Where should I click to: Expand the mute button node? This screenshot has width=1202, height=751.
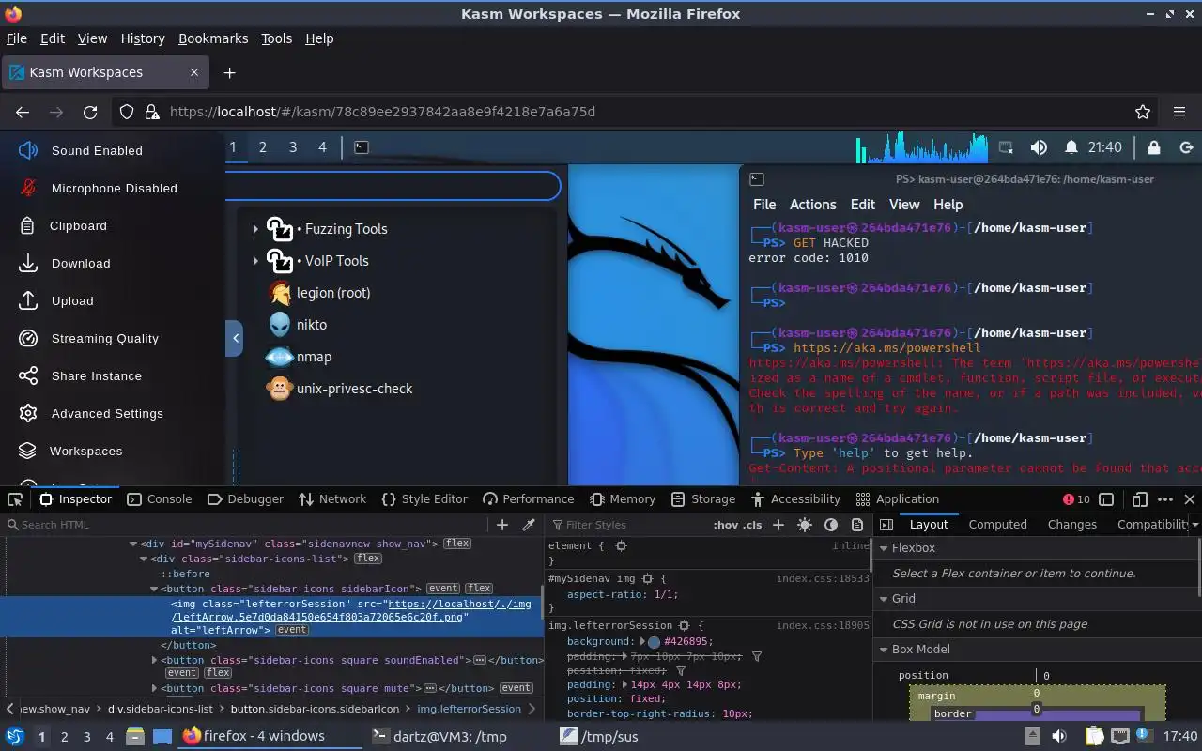[155, 688]
